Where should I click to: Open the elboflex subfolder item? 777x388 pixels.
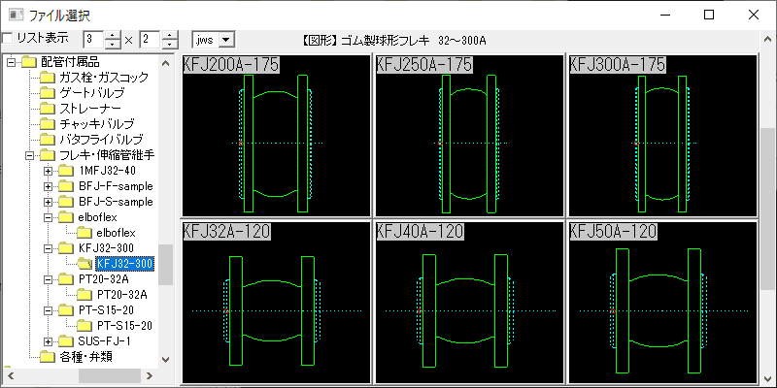[x=114, y=233]
